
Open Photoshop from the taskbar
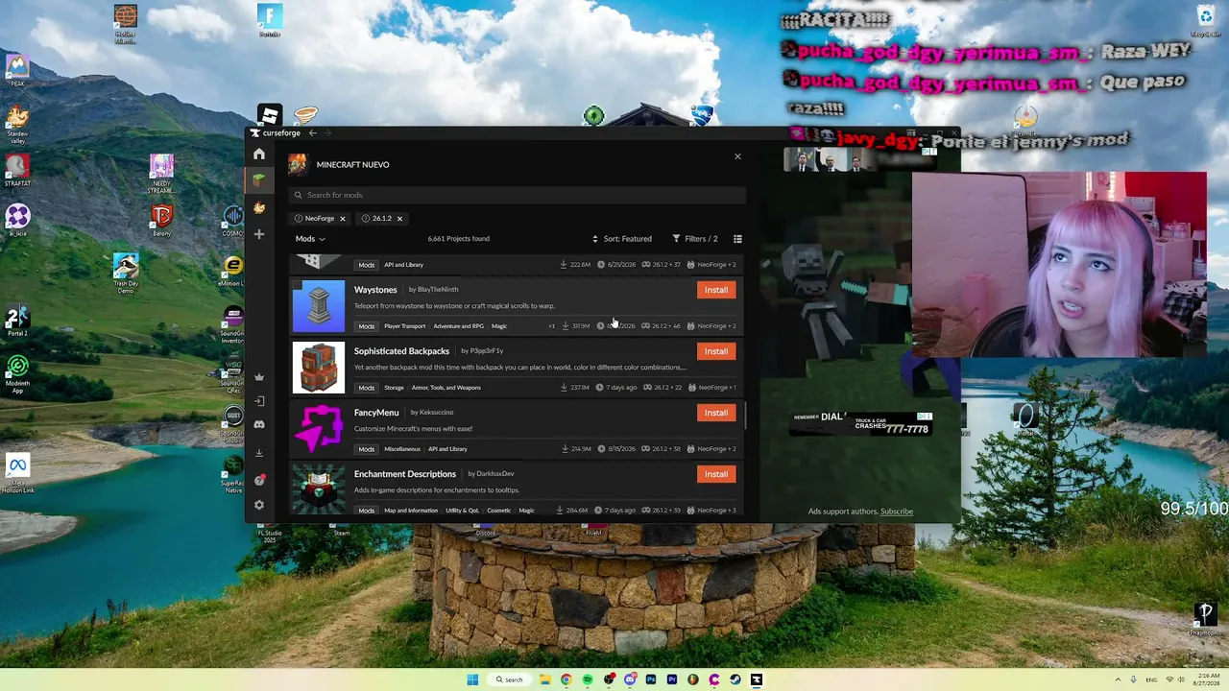tap(651, 679)
